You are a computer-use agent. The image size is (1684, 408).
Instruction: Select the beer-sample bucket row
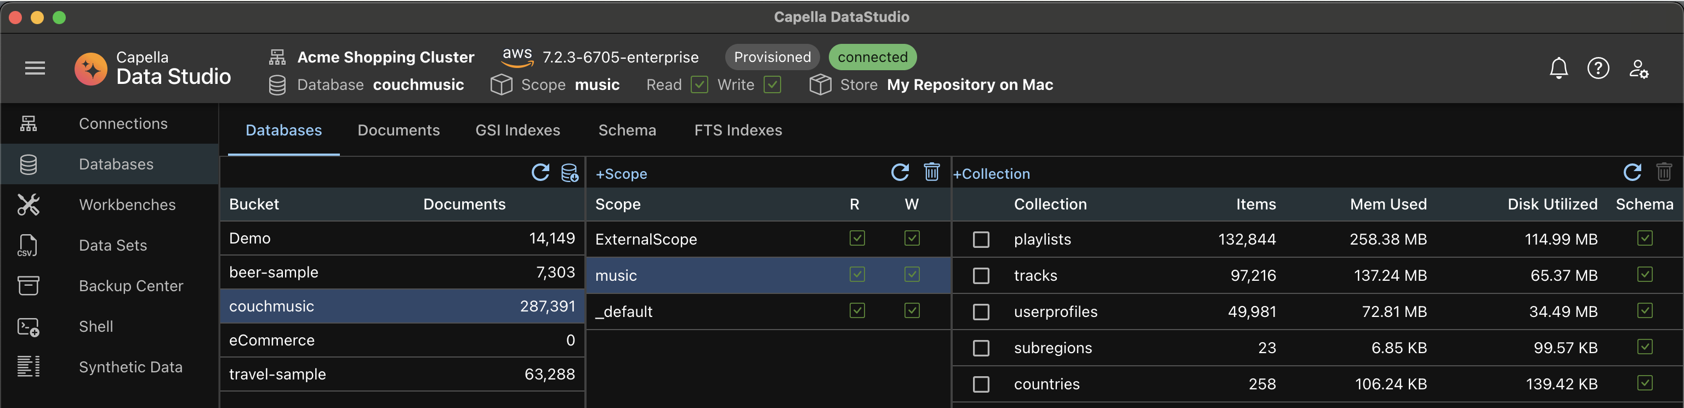[401, 272]
